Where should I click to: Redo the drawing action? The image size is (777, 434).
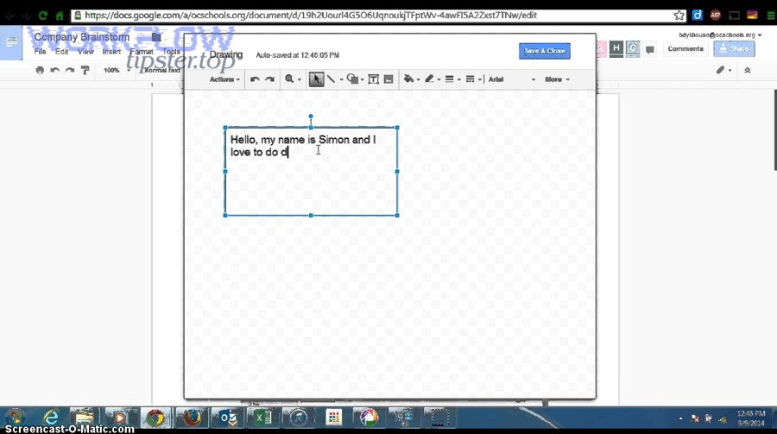click(269, 79)
